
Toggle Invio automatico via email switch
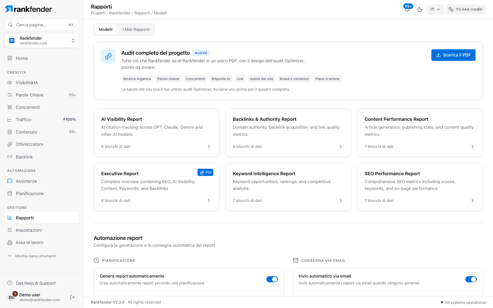[x=471, y=279]
